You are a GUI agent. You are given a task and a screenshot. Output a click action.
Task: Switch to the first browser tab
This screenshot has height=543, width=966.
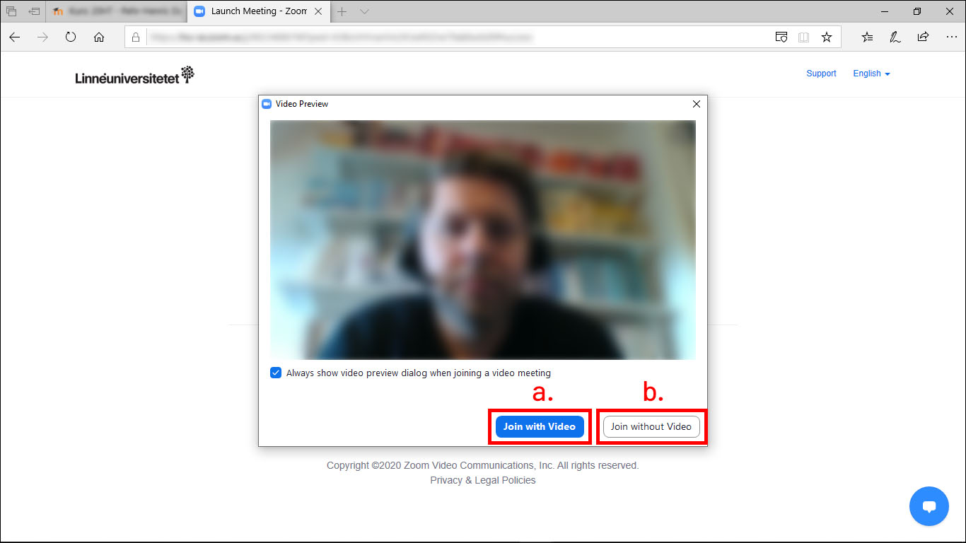tap(117, 11)
